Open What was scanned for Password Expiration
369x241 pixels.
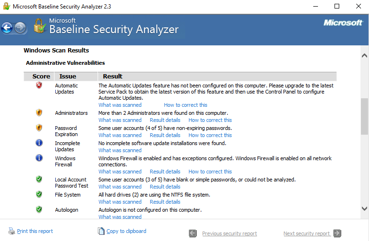click(x=120, y=135)
